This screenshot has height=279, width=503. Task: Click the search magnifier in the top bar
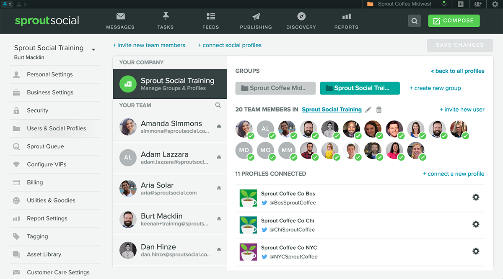pyautogui.click(x=414, y=20)
